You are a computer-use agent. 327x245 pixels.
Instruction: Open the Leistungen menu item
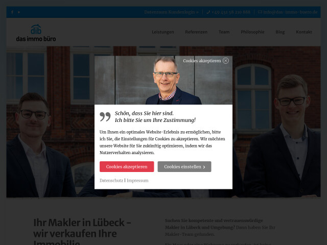point(163,32)
